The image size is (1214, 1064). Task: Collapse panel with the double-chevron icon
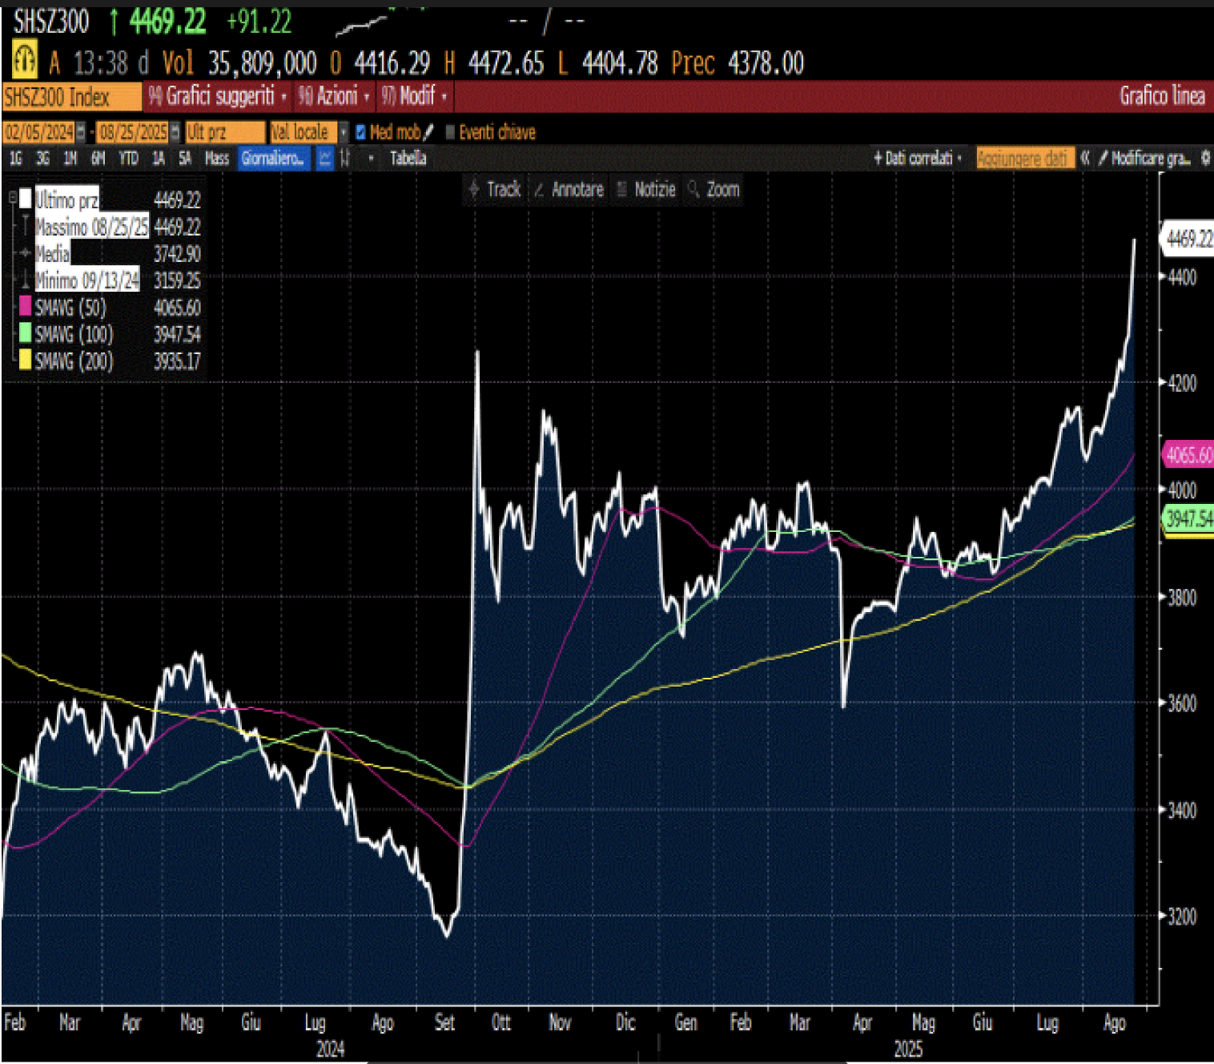point(1085,159)
